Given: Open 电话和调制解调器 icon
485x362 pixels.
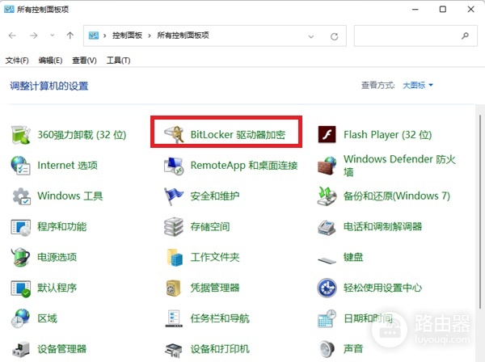Looking at the screenshot, I should [x=327, y=227].
